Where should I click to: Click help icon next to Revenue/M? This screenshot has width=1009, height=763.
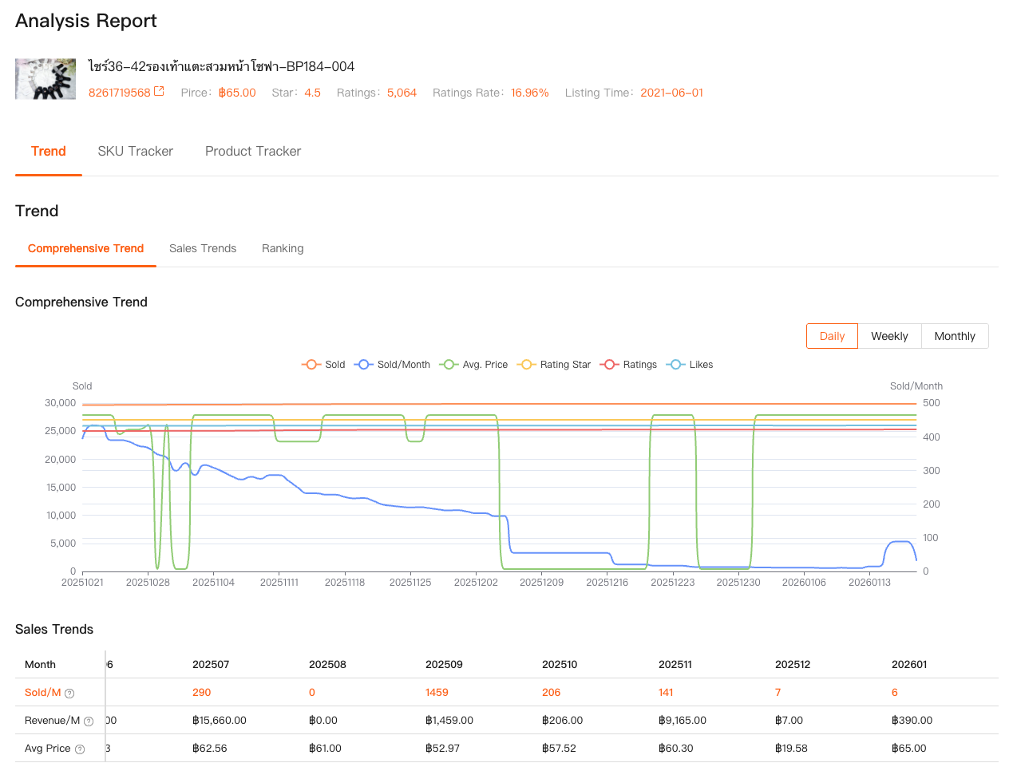pos(89,721)
